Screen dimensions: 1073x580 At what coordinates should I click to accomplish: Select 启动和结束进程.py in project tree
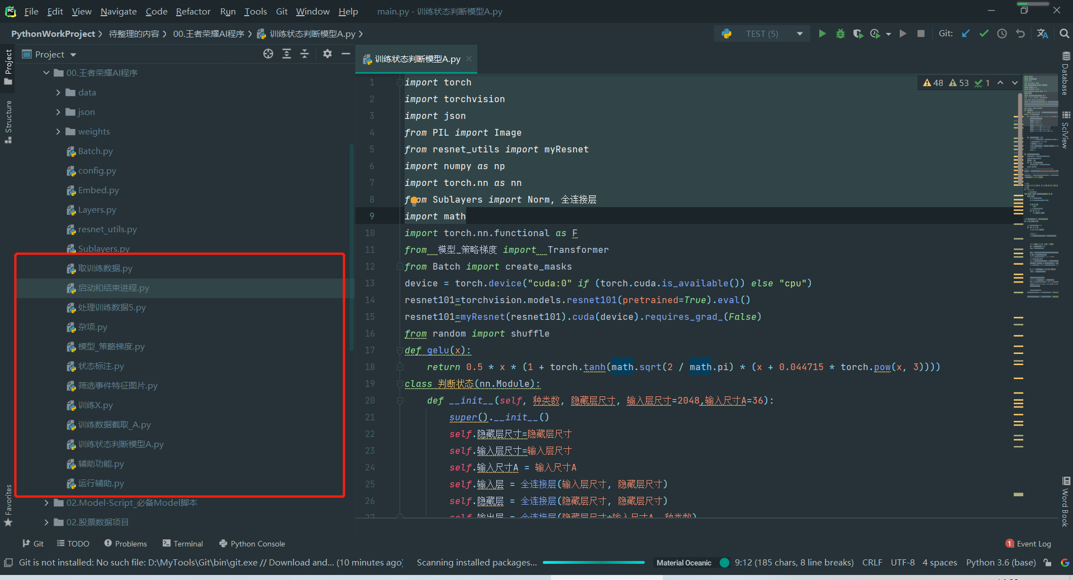click(x=113, y=288)
